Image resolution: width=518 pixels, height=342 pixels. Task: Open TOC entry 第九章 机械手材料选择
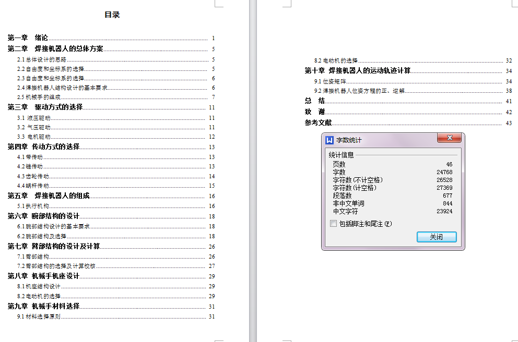coord(111,307)
